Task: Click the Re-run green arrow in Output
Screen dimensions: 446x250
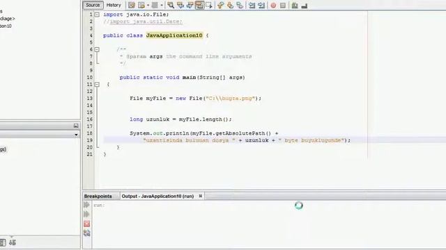Action: 86,205
